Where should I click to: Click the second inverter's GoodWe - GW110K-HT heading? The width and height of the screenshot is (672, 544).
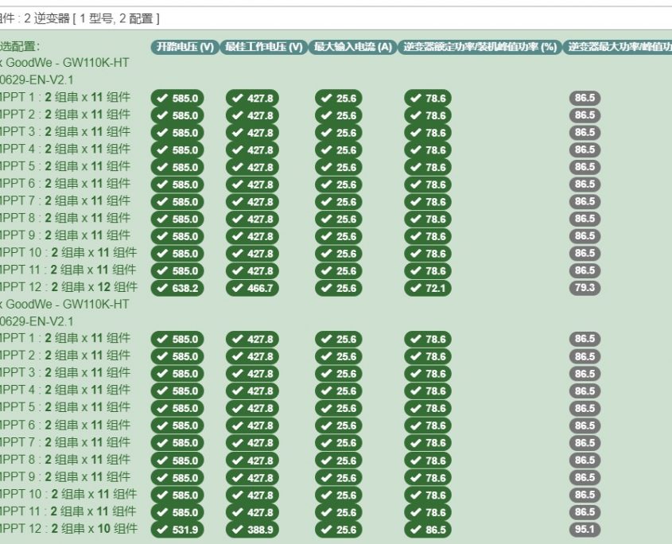point(68,305)
